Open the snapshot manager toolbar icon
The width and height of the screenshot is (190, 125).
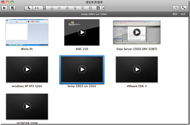click(12, 8)
